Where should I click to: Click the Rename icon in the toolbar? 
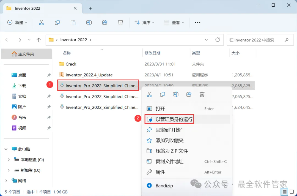[89, 23]
